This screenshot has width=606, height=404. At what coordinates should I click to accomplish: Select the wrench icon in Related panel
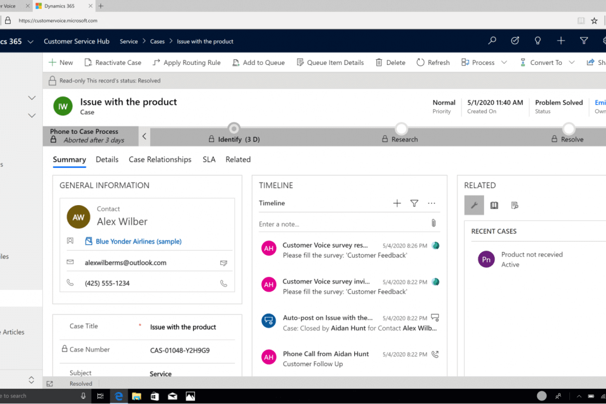[474, 205]
